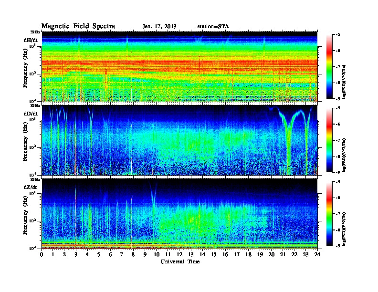Screen dimensions: 378x292
Task: Click the "-9" value on dH/dt color scale
Action: (338, 99)
